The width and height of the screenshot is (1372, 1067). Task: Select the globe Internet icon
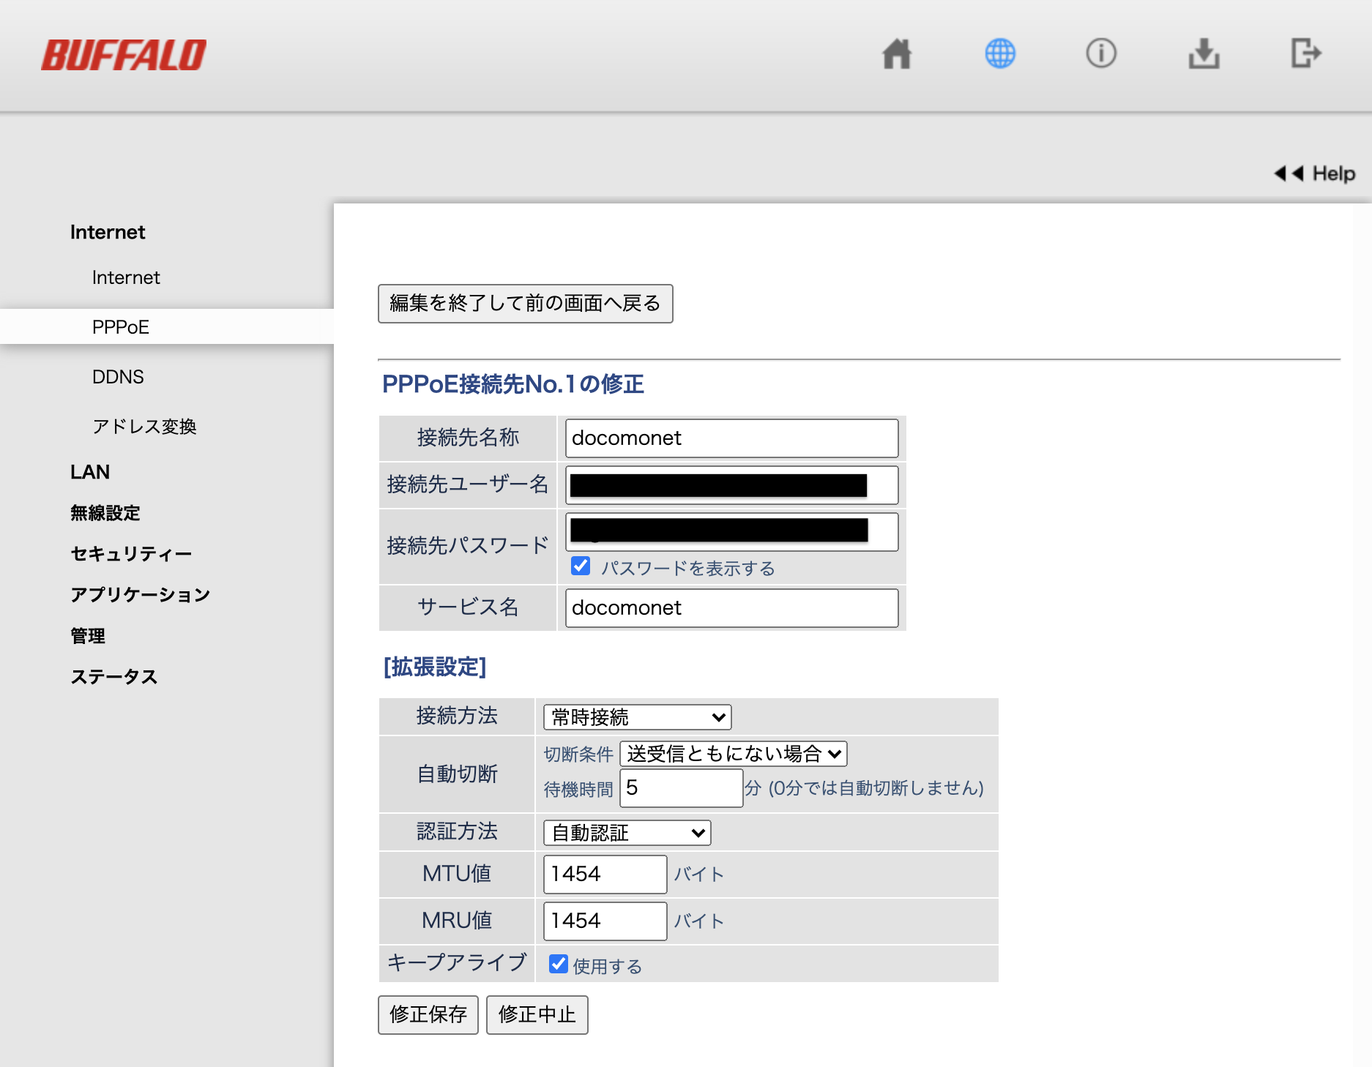[999, 53]
